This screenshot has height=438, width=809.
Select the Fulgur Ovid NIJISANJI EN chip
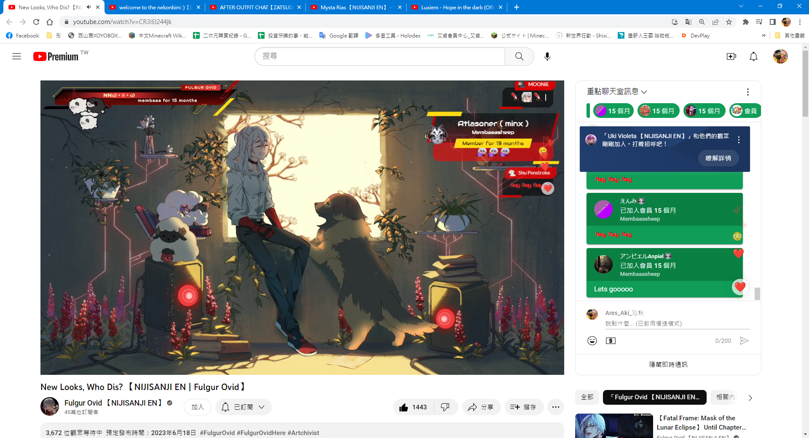655,397
